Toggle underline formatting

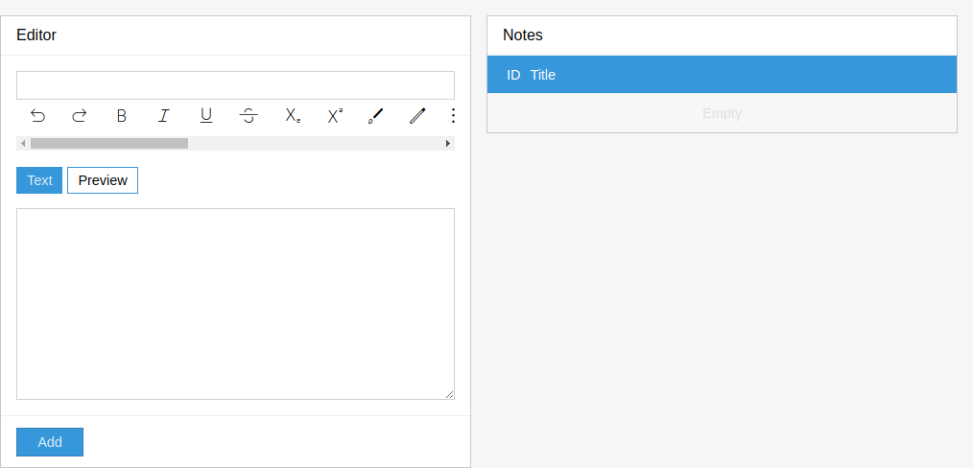(206, 116)
